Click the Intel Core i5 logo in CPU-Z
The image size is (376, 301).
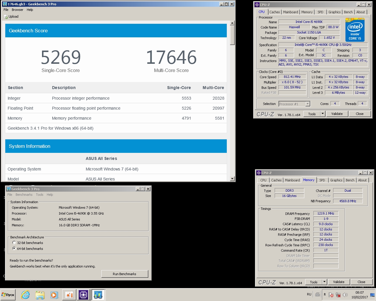[x=355, y=30]
